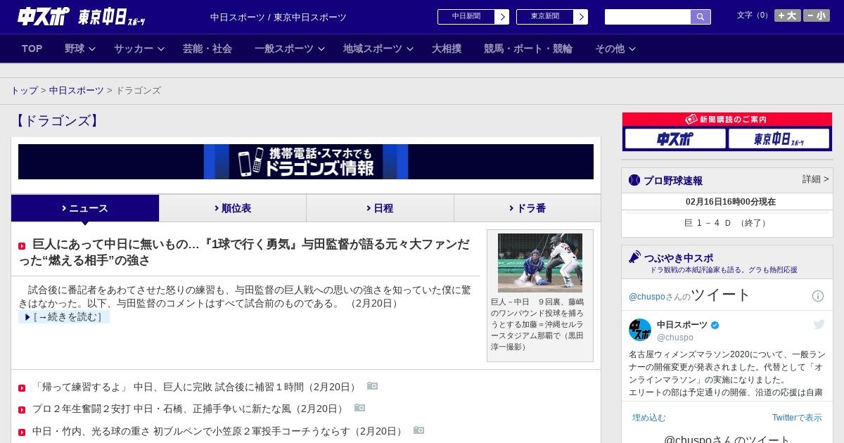The image size is (844, 443).
Task: Open the 詳細 > link for baseball scores
Action: pyautogui.click(x=816, y=179)
